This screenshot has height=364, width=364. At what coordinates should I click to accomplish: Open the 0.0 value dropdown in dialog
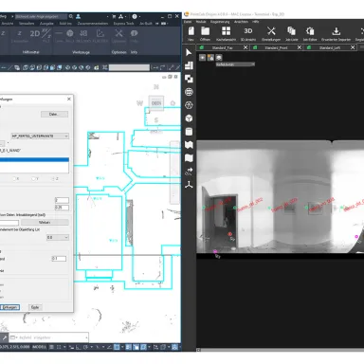[58, 237]
